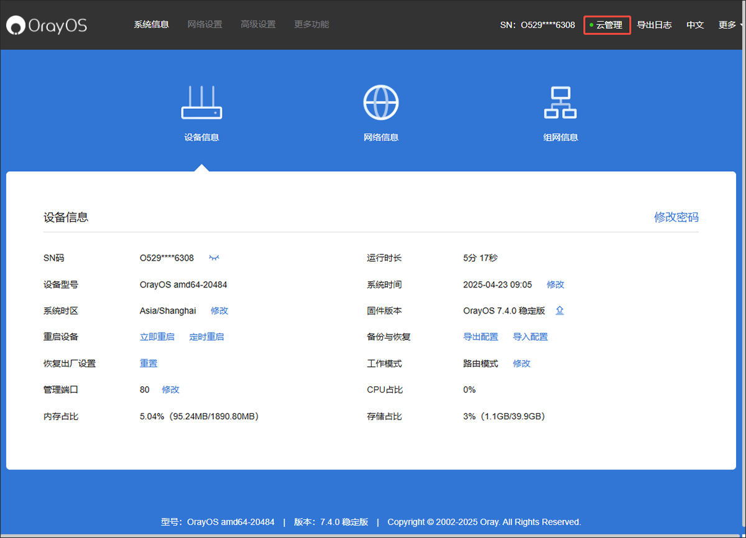Viewport: 746px width, 538px height.
Task: Click the 设备型号 value OrayOS amd64-20484
Action: coord(183,285)
